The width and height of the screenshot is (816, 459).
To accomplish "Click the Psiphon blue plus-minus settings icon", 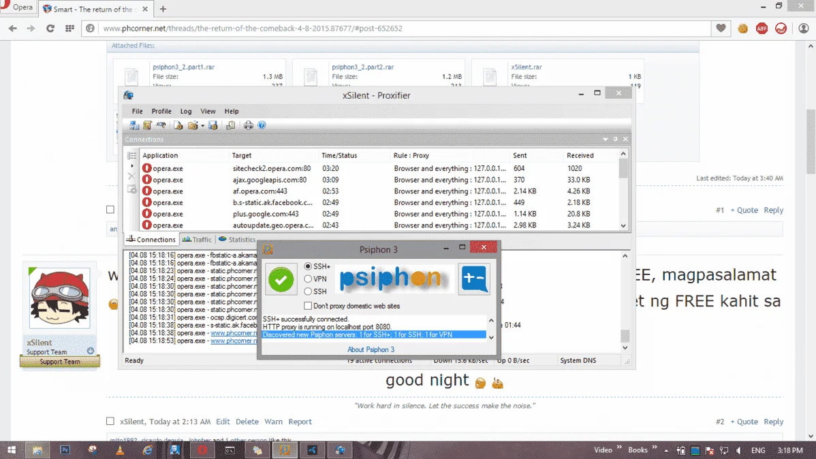I will tap(474, 279).
